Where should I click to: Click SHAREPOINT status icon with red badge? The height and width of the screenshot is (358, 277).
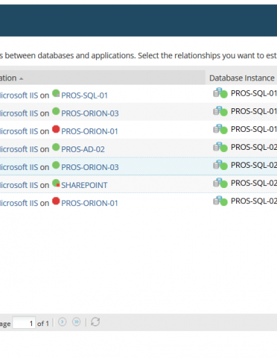56,183
